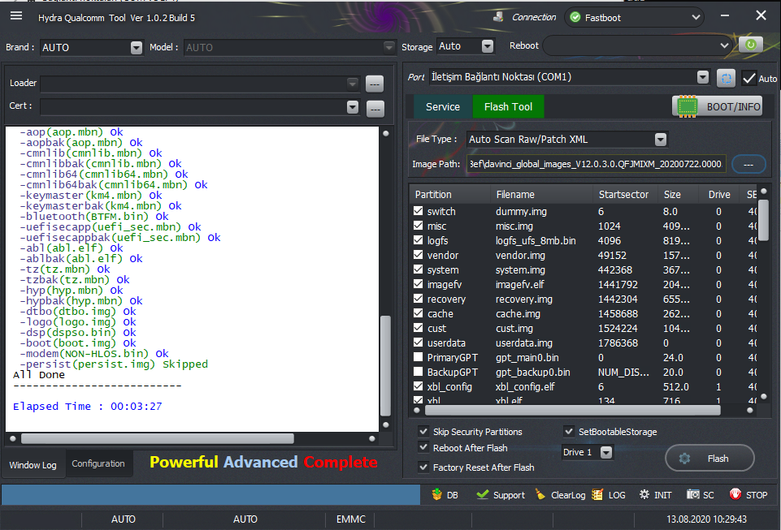The height and width of the screenshot is (530, 781).
Task: Select the system.img filename cell
Action: point(520,269)
